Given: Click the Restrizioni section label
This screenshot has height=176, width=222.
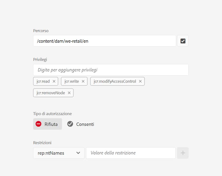Looking at the screenshot, I should (x=42, y=143).
